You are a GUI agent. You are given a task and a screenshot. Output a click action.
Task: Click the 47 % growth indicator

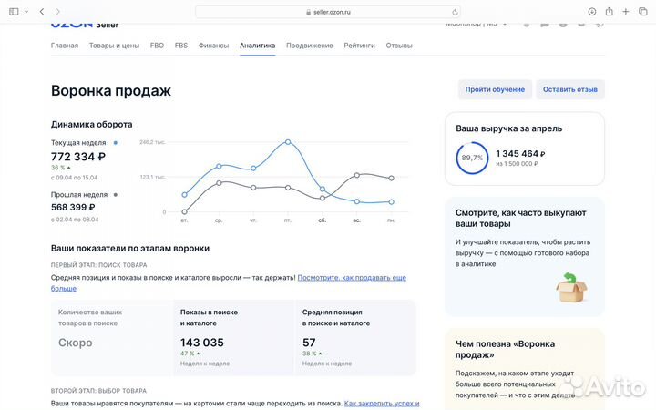point(190,354)
